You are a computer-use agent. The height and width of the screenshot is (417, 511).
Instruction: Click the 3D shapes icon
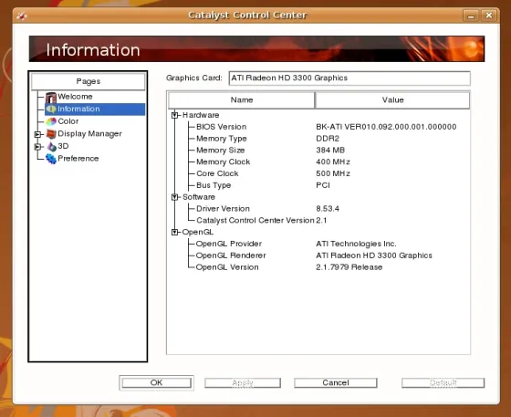[51, 146]
